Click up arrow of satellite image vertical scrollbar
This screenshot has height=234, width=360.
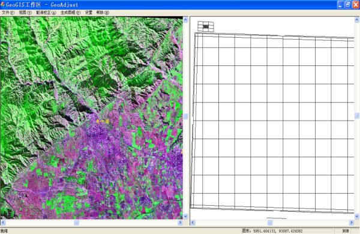[185, 20]
